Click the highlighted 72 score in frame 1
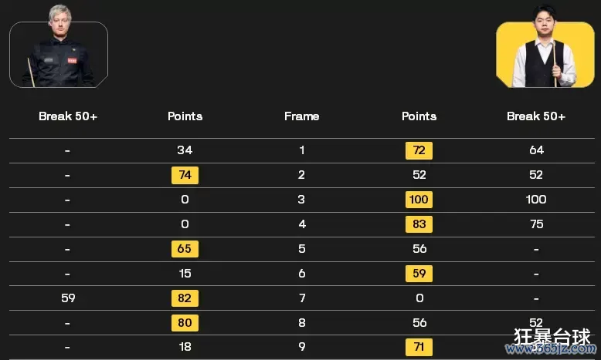The image size is (601, 360). point(419,150)
